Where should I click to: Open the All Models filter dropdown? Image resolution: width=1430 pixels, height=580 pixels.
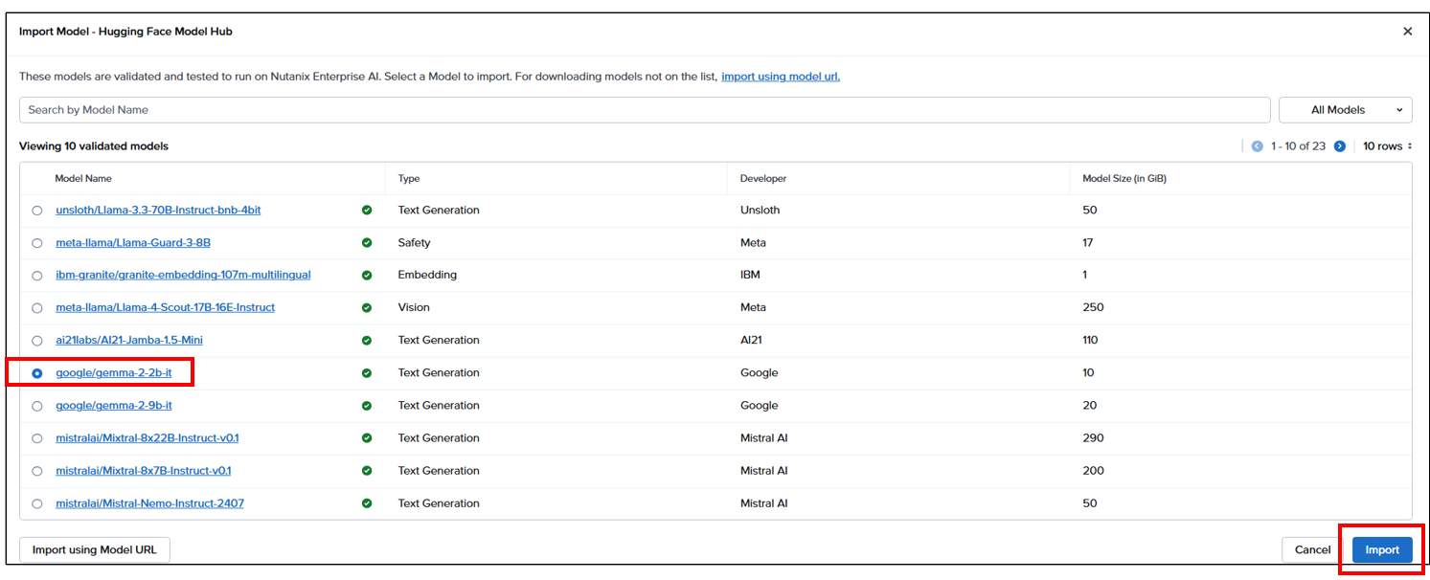[1345, 110]
